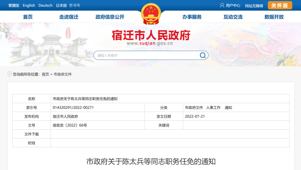The width and height of the screenshot is (301, 170).
Task: Click the index number 014320291/2022-00271
Action: click(x=73, y=107)
